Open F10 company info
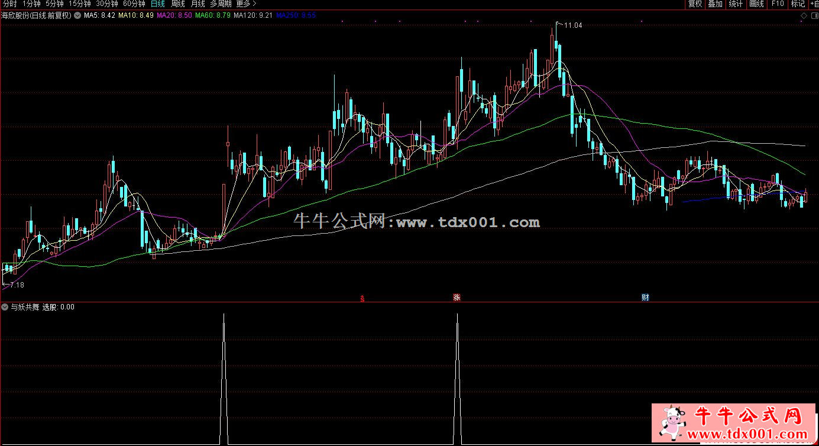The height and width of the screenshot is (446, 819). 777,4
